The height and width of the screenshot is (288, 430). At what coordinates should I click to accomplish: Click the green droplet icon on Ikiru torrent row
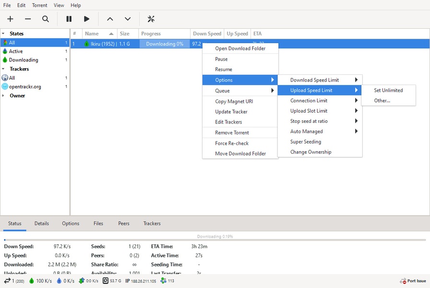click(87, 44)
